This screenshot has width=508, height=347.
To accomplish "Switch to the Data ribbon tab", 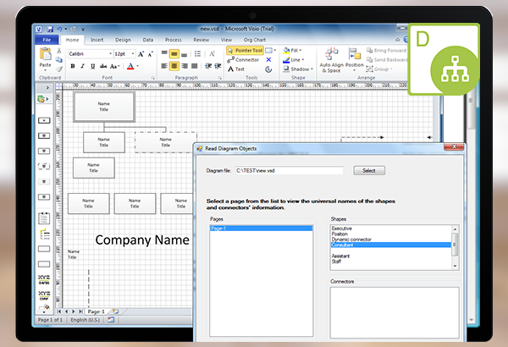I will coord(147,40).
